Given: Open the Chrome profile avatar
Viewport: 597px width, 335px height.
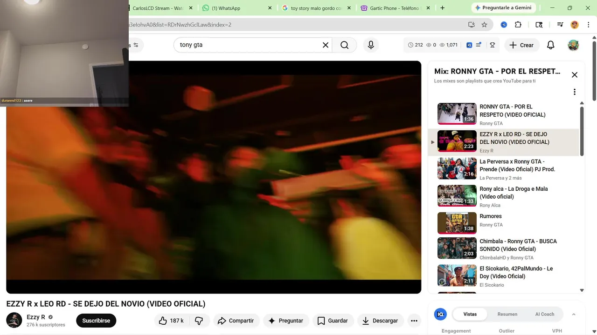Looking at the screenshot, I should click(x=575, y=25).
